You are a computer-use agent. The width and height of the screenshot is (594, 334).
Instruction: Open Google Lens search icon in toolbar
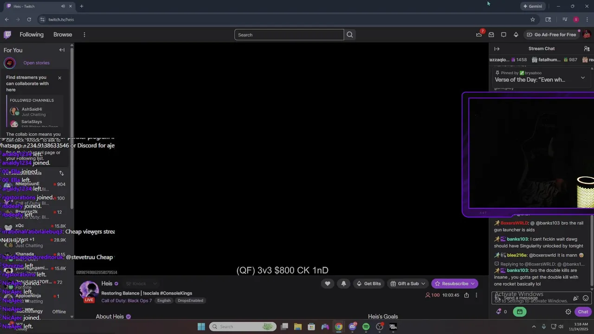(x=548, y=19)
